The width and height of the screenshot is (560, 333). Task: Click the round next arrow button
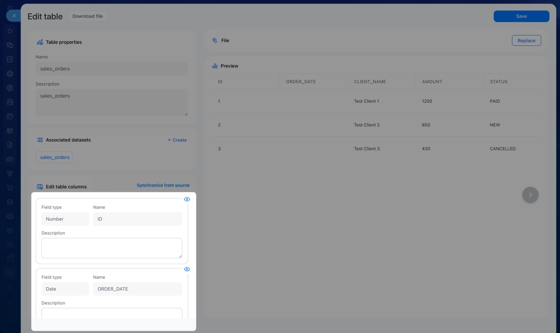point(530,195)
